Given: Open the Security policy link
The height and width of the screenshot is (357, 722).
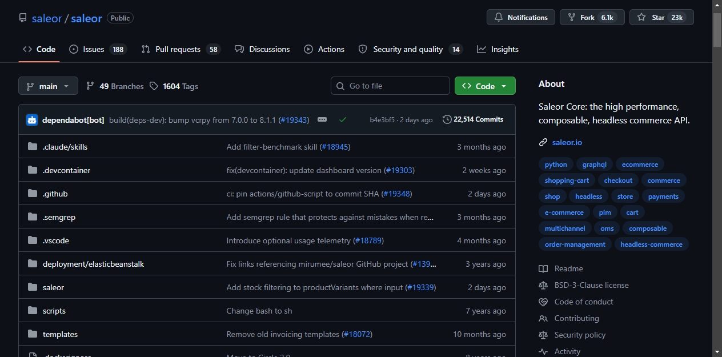Looking at the screenshot, I should coord(580,335).
